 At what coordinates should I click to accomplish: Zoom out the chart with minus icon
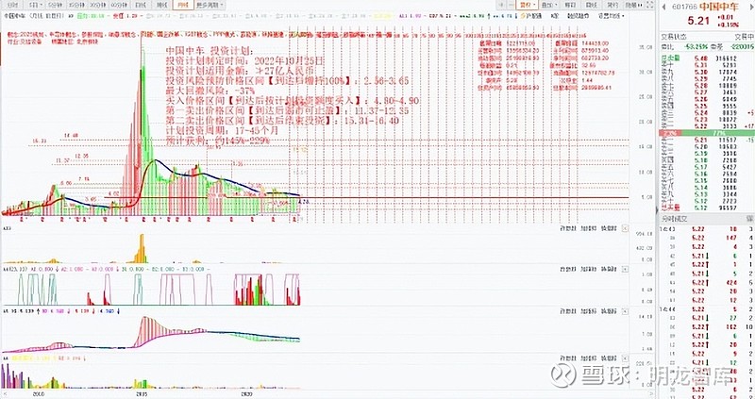coord(511,5)
